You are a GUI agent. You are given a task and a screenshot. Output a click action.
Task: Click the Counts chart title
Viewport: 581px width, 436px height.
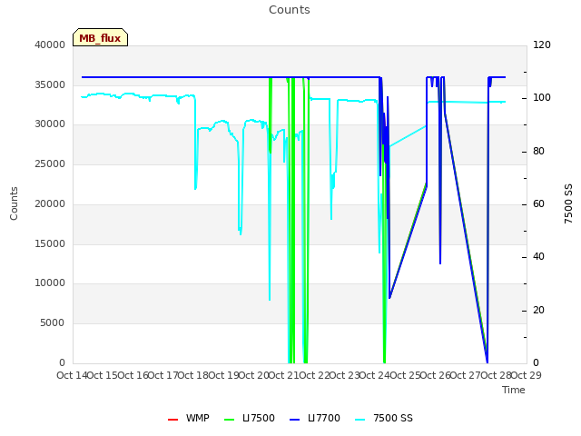[x=290, y=10]
